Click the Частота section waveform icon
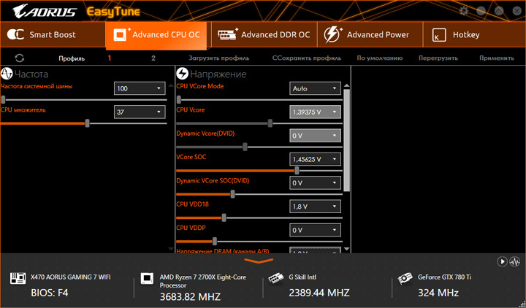This screenshot has height=308, width=526. pyautogui.click(x=7, y=74)
